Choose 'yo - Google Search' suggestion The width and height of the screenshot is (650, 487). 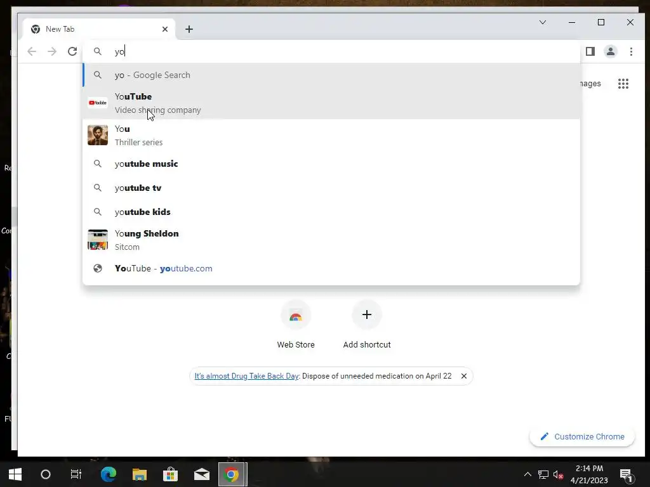331,75
